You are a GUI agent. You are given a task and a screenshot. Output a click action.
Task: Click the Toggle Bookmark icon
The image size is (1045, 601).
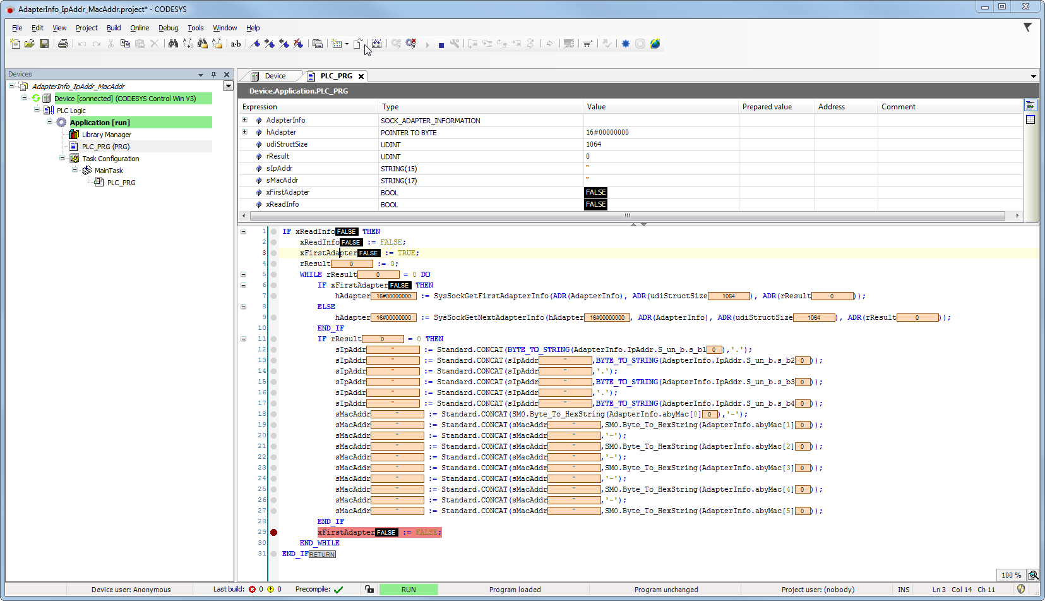tap(254, 44)
